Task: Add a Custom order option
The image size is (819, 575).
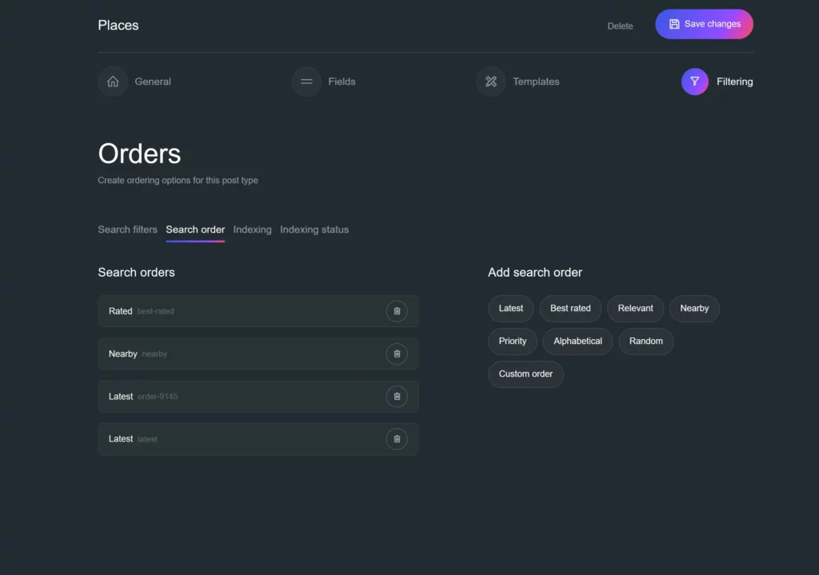Action: pos(525,374)
